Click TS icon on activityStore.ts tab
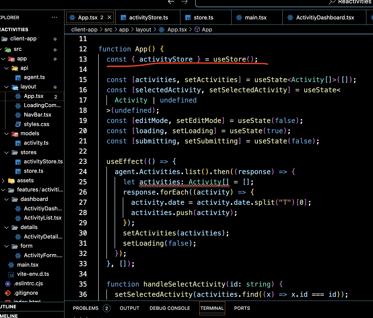Screen dimensions: 373x318 click(x=123, y=18)
